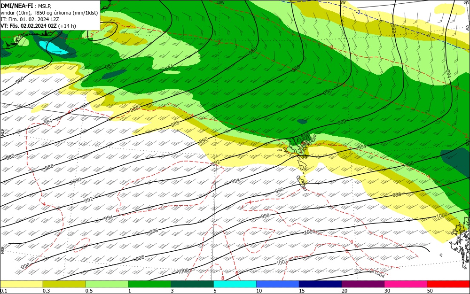Click the '0.1' legend value

click(x=4, y=291)
